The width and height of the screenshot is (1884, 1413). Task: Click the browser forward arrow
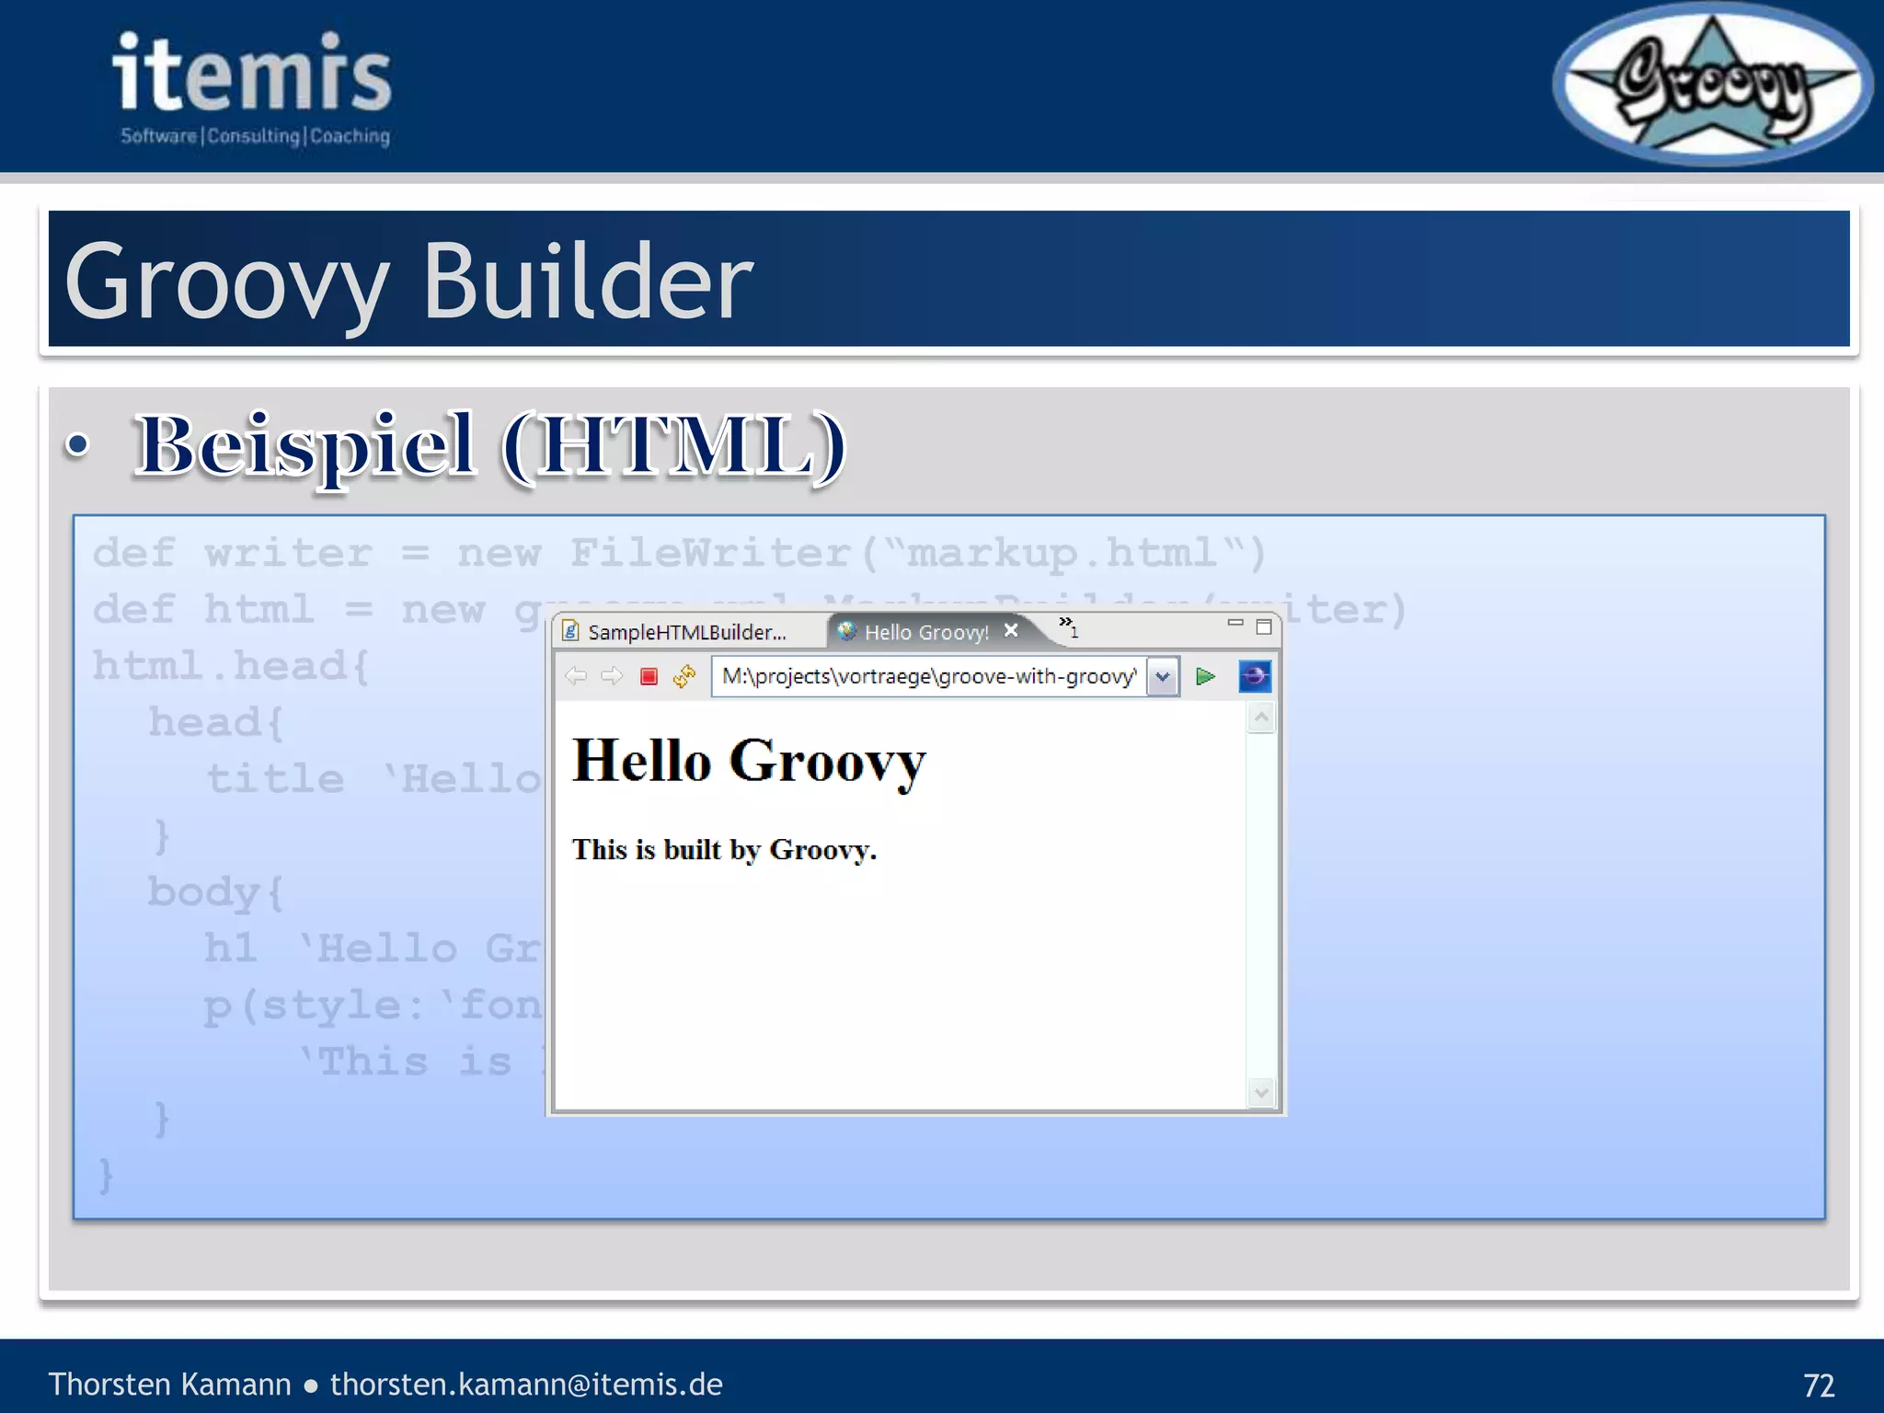tap(612, 677)
